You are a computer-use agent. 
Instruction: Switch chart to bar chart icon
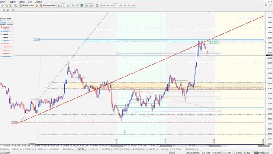(60, 6)
